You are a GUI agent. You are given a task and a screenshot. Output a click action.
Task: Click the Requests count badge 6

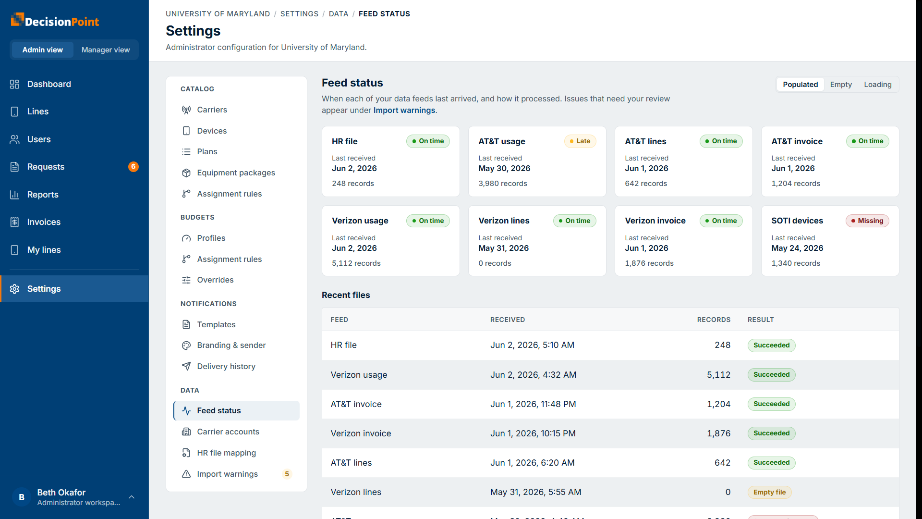pos(133,167)
